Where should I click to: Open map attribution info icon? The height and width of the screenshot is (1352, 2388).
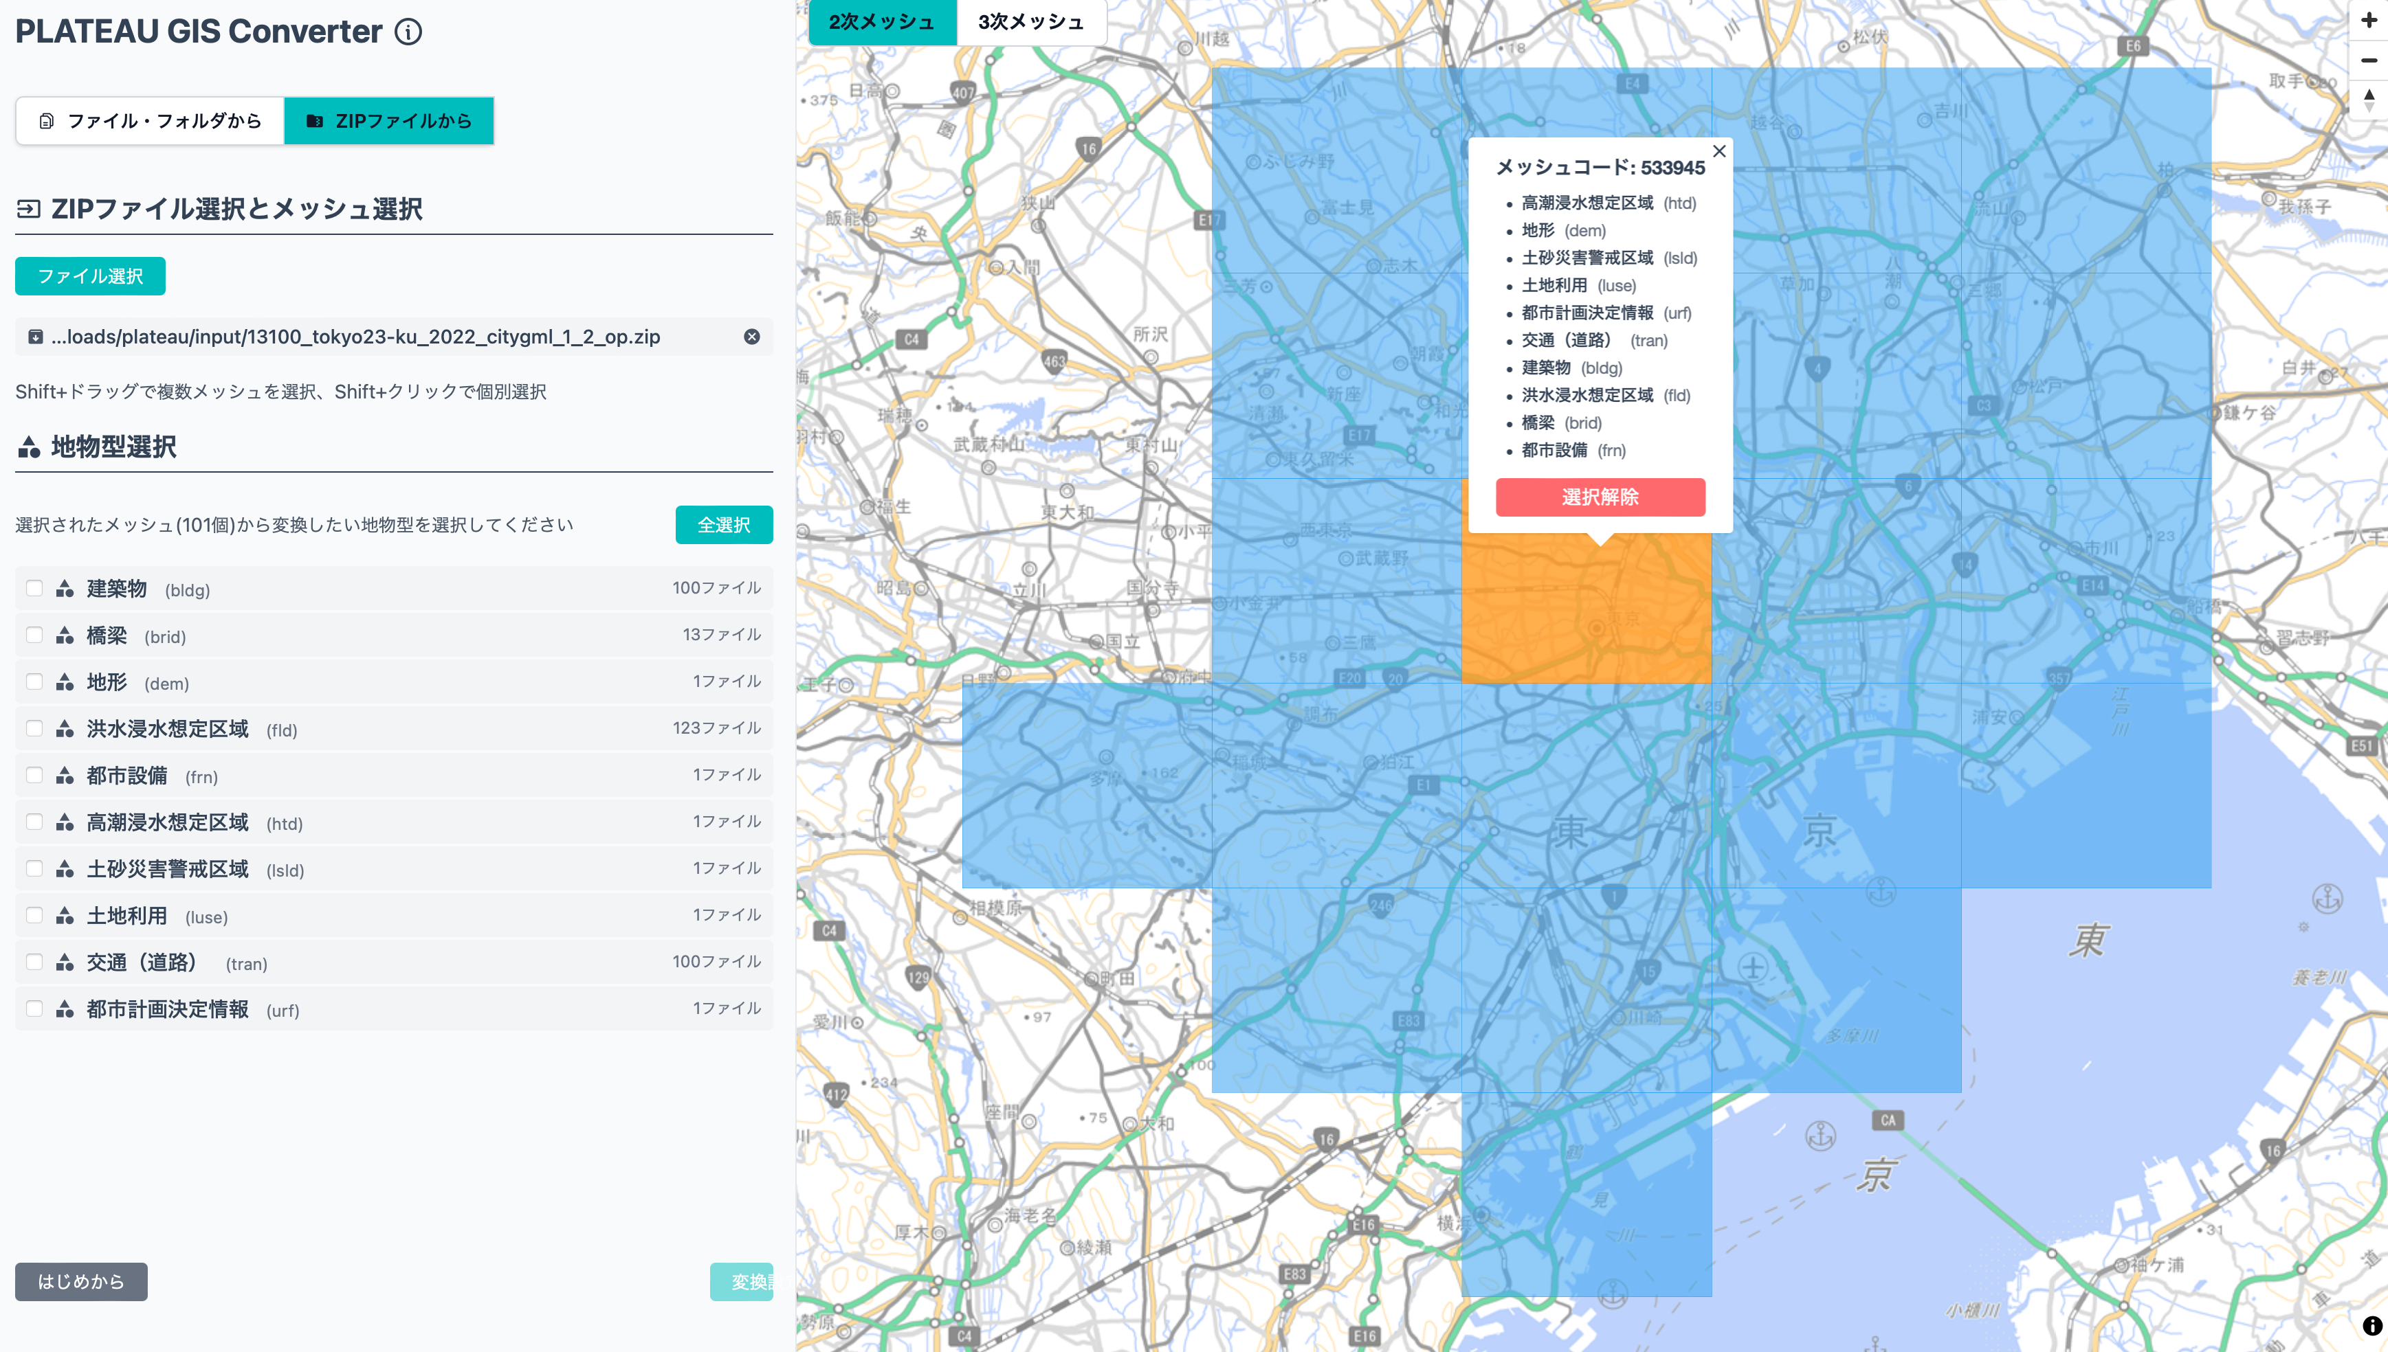(2372, 1326)
